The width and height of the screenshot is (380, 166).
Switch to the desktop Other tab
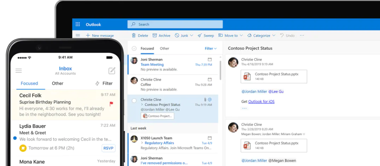point(164,48)
